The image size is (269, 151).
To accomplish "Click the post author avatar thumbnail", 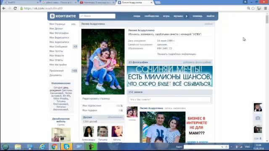I will pos(132,112).
